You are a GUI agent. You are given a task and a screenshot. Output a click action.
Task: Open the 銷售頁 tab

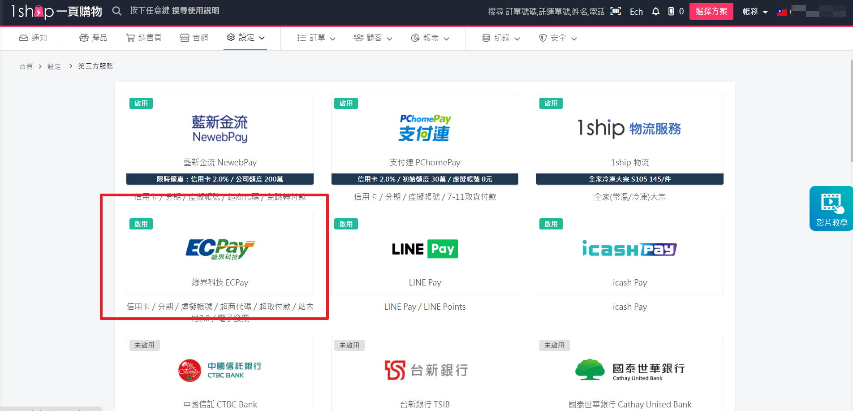(x=143, y=38)
